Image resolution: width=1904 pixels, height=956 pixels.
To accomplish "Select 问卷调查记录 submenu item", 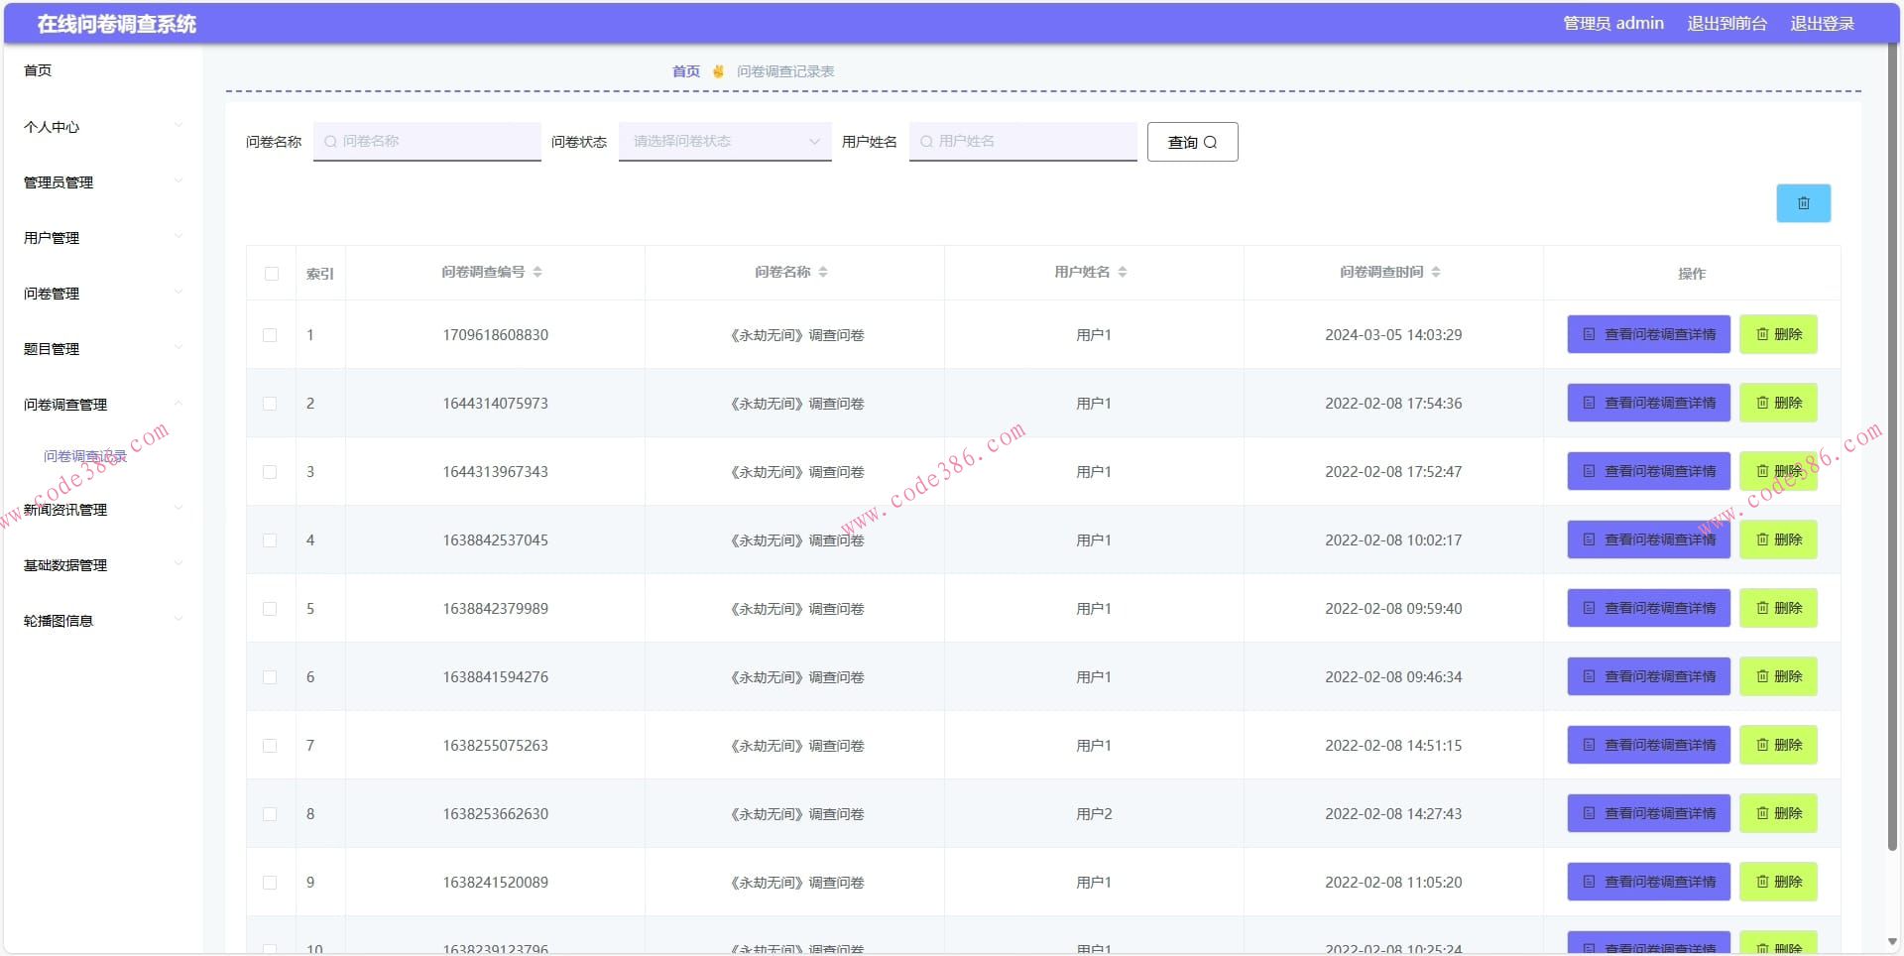I will click(x=85, y=456).
